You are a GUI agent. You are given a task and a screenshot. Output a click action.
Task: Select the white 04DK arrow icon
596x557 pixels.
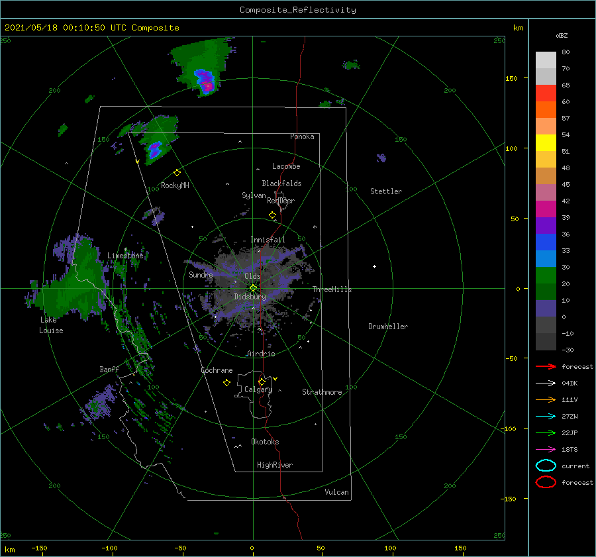[x=546, y=383]
